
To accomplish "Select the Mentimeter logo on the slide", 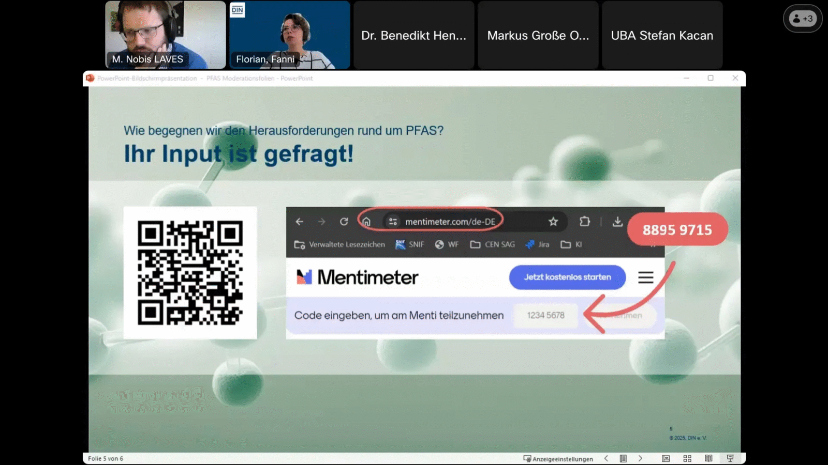I will (358, 277).
